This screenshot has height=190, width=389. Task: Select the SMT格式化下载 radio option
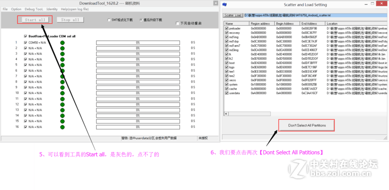[109, 20]
